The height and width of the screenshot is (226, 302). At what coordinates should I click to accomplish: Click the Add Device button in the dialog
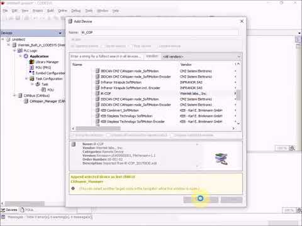click(201, 200)
